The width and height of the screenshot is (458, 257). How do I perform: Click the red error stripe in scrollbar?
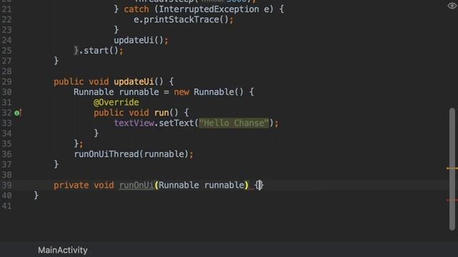[452, 200]
